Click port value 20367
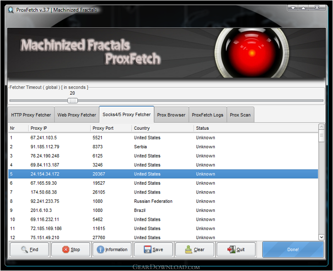The image size is (333, 271). tap(99, 174)
